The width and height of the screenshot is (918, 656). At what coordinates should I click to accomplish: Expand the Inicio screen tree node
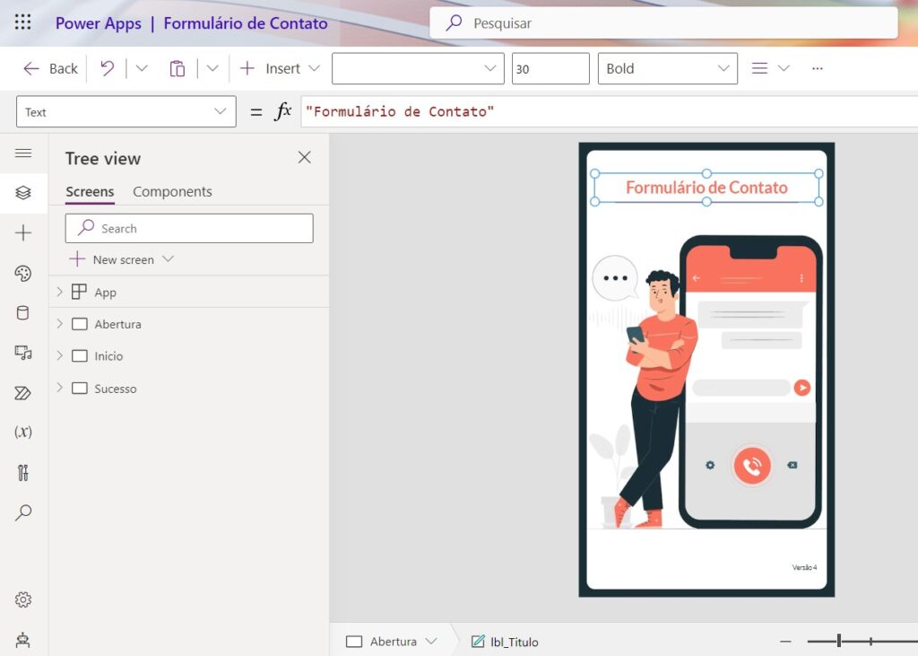tap(60, 356)
